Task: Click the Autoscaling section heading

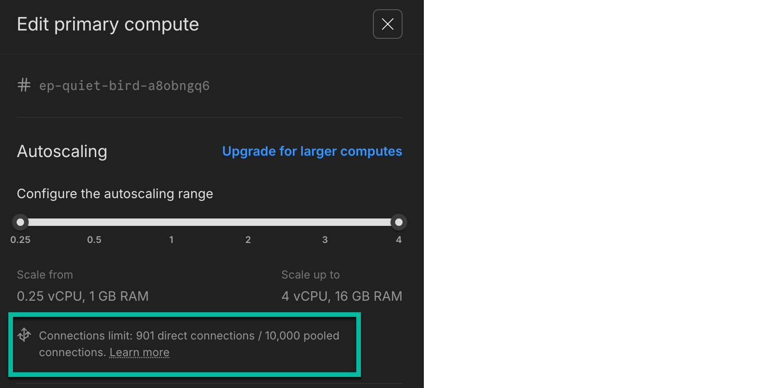Action: 62,152
